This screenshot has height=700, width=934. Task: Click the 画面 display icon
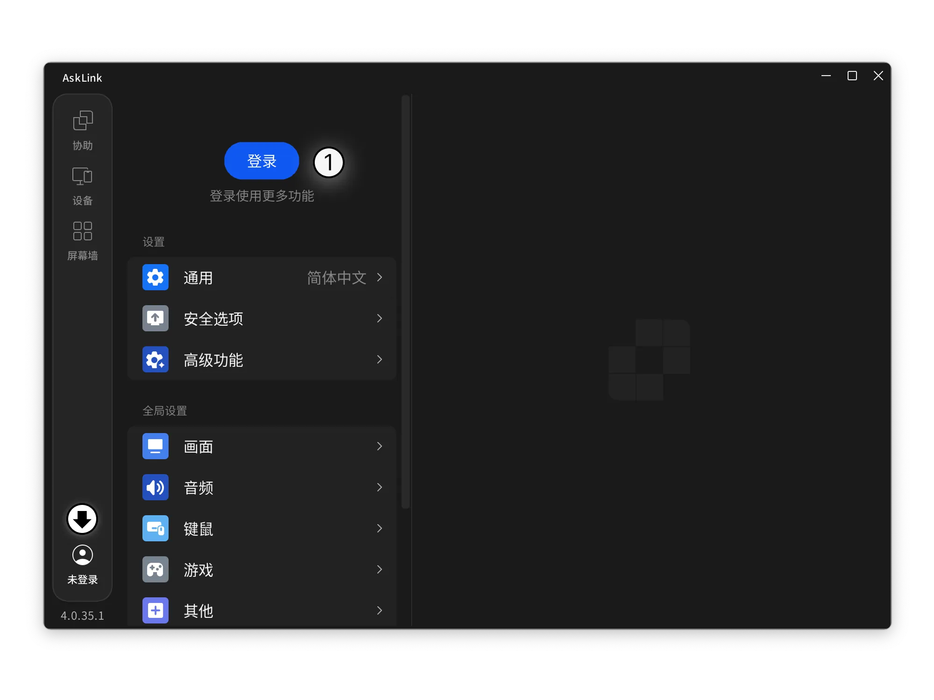(156, 446)
